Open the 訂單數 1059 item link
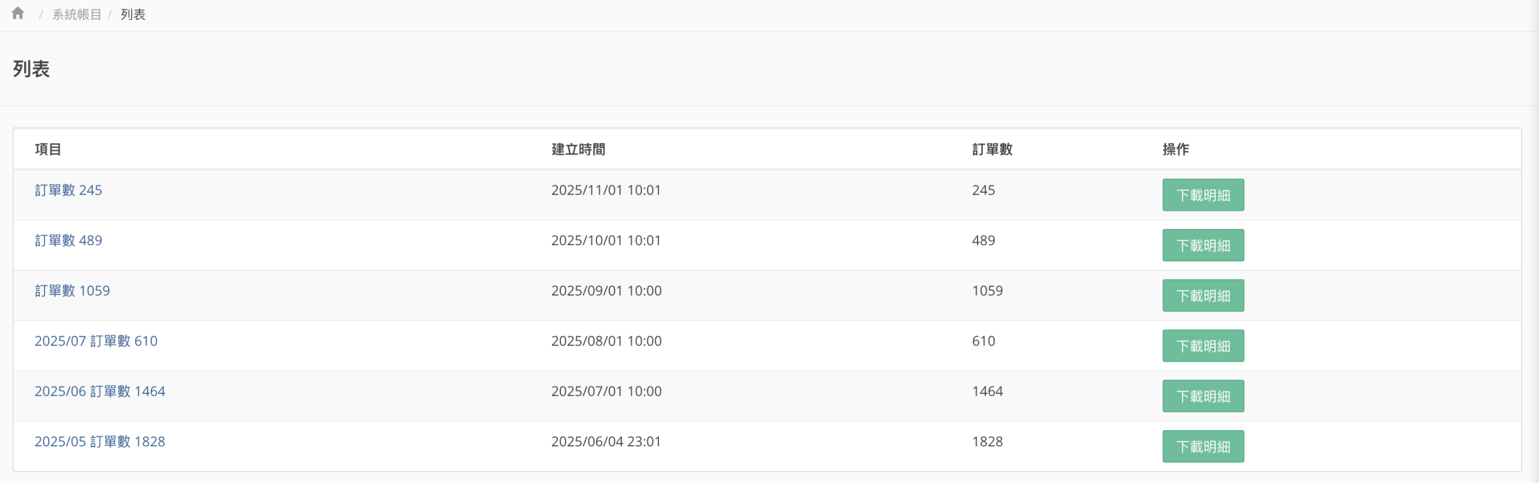The width and height of the screenshot is (1539, 483). click(72, 291)
